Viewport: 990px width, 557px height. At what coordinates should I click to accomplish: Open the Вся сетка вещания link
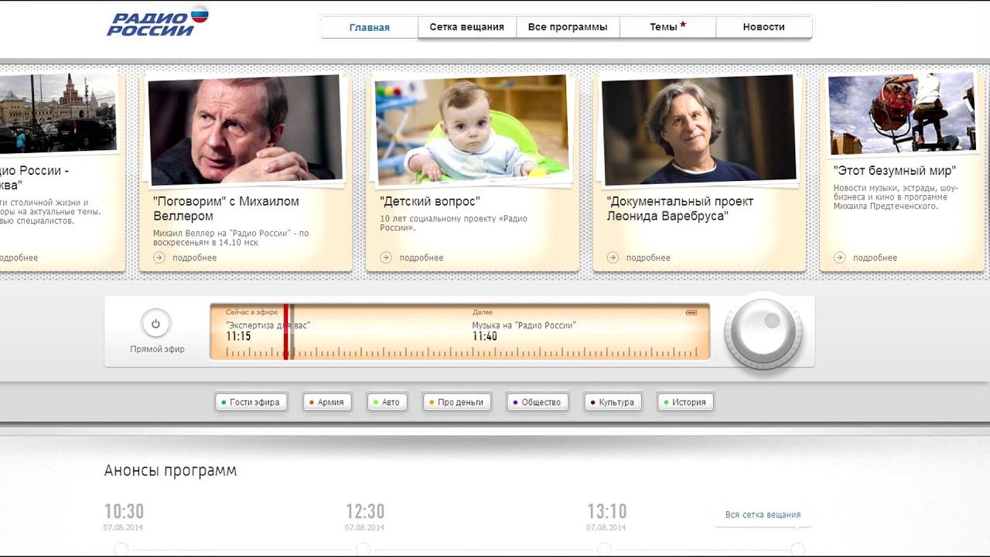tap(763, 514)
